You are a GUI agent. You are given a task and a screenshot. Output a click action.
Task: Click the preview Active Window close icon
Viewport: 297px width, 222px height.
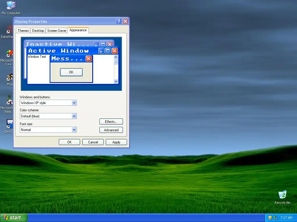click(115, 51)
